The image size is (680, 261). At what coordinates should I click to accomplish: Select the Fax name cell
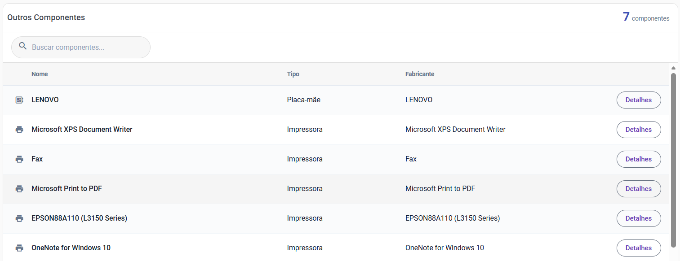(37, 159)
